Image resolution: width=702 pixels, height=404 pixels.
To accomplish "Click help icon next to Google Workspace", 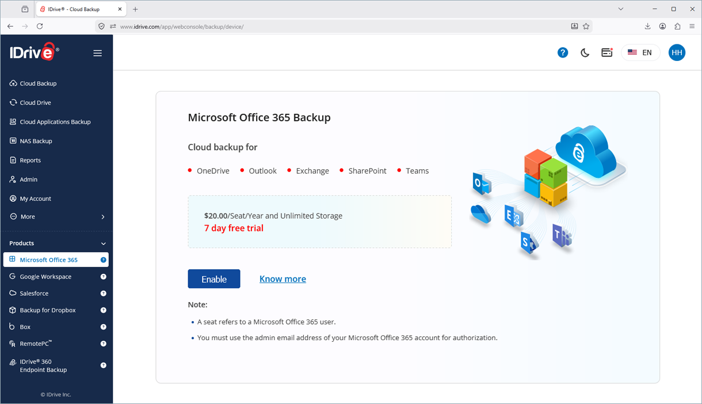I will [x=104, y=277].
